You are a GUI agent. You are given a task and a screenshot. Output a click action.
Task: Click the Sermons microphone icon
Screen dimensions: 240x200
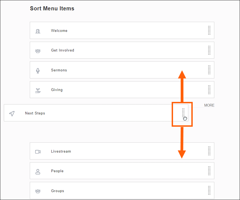38,71
